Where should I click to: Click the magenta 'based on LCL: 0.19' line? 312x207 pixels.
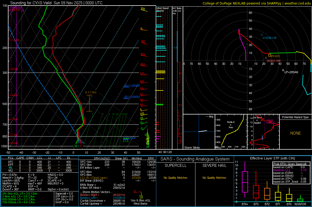(x=290, y=170)
